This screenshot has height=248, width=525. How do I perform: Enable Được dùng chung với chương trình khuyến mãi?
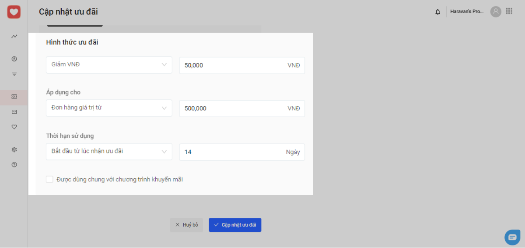[x=49, y=179]
